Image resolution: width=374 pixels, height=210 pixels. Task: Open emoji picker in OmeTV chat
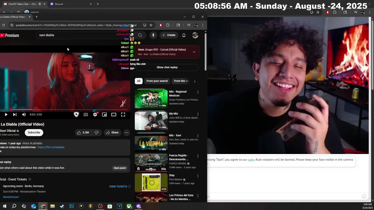coord(364,196)
